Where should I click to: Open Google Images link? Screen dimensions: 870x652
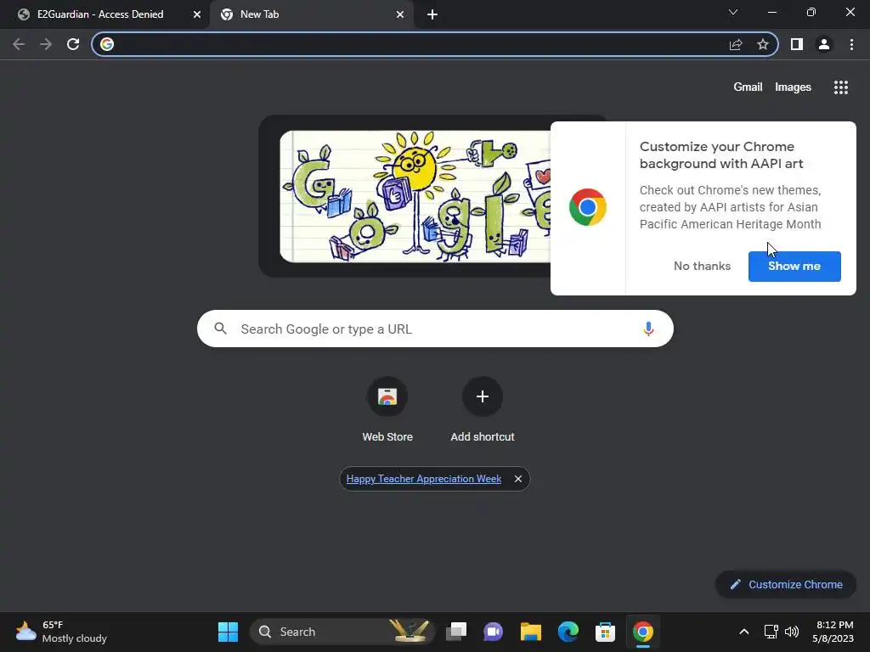point(793,87)
